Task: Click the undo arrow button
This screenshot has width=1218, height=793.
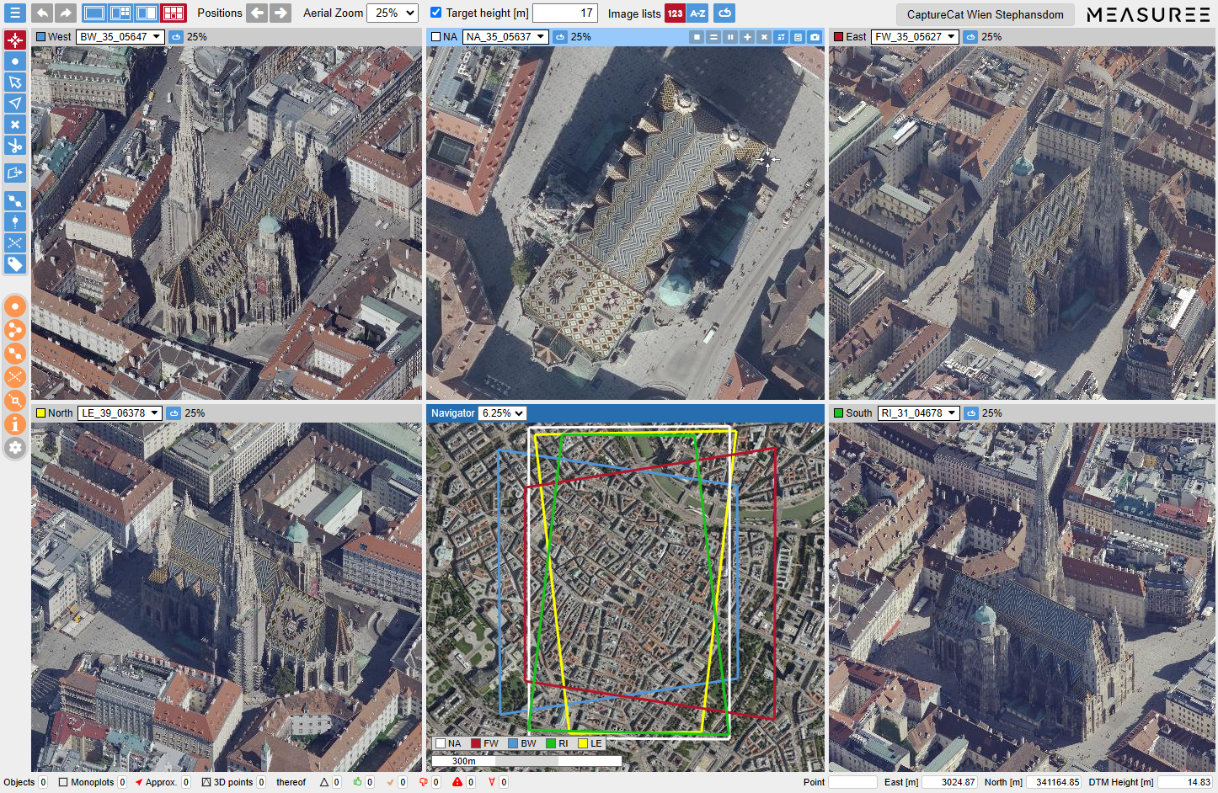Action: click(x=41, y=13)
